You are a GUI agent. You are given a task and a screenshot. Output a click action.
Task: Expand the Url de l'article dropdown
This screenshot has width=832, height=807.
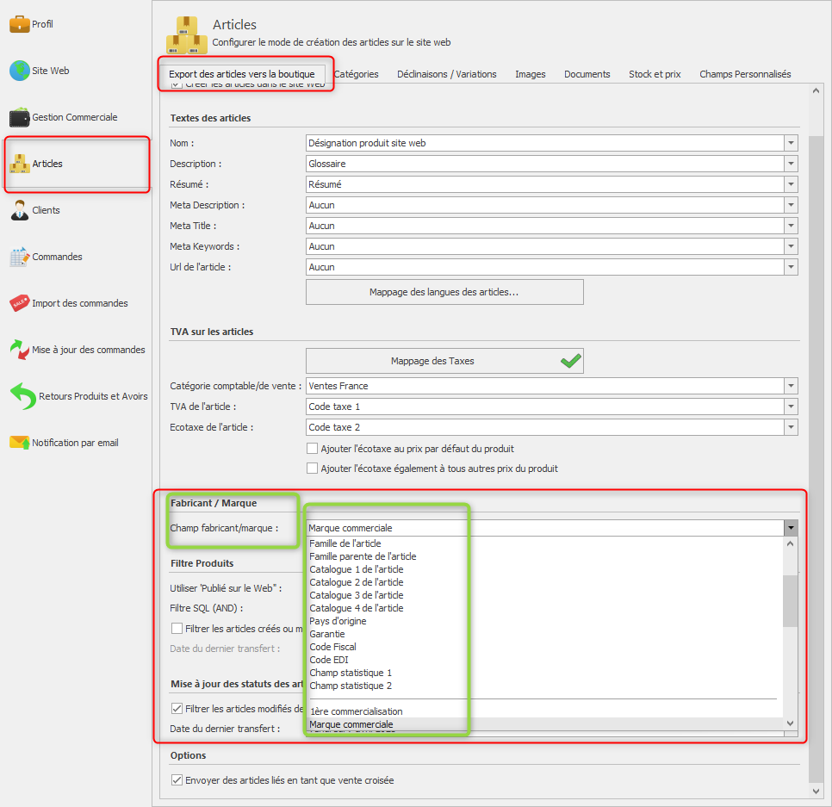(792, 267)
